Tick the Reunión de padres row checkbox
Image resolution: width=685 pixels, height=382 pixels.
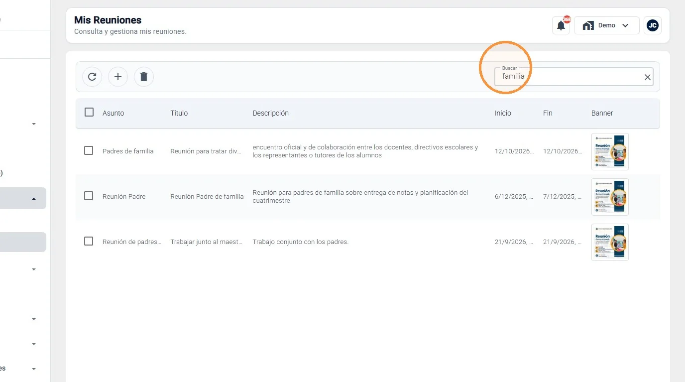[x=89, y=241]
